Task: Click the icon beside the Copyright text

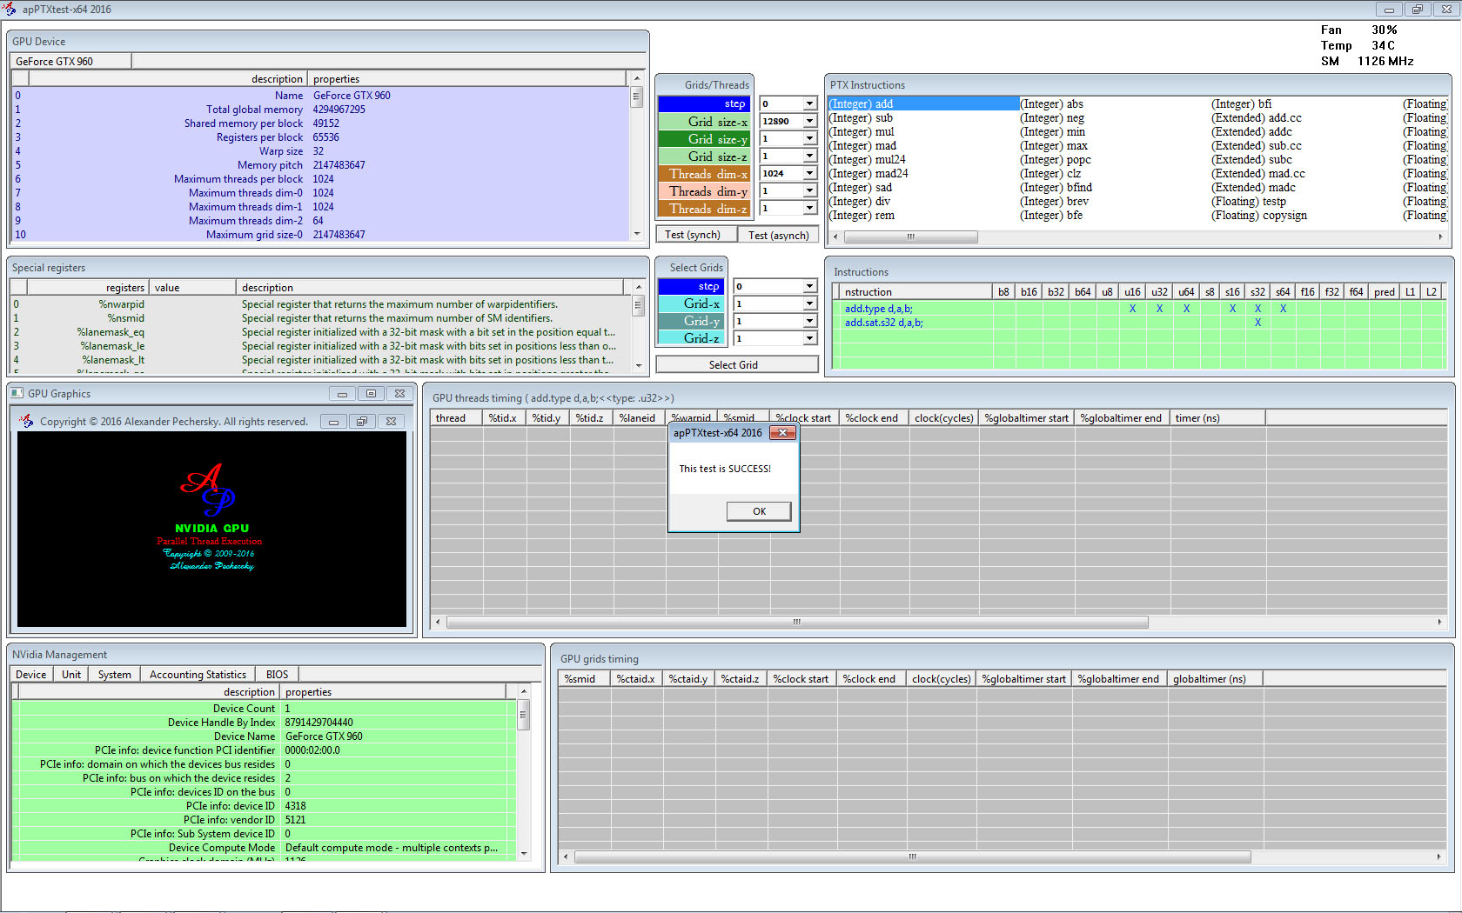Action: coord(27,421)
